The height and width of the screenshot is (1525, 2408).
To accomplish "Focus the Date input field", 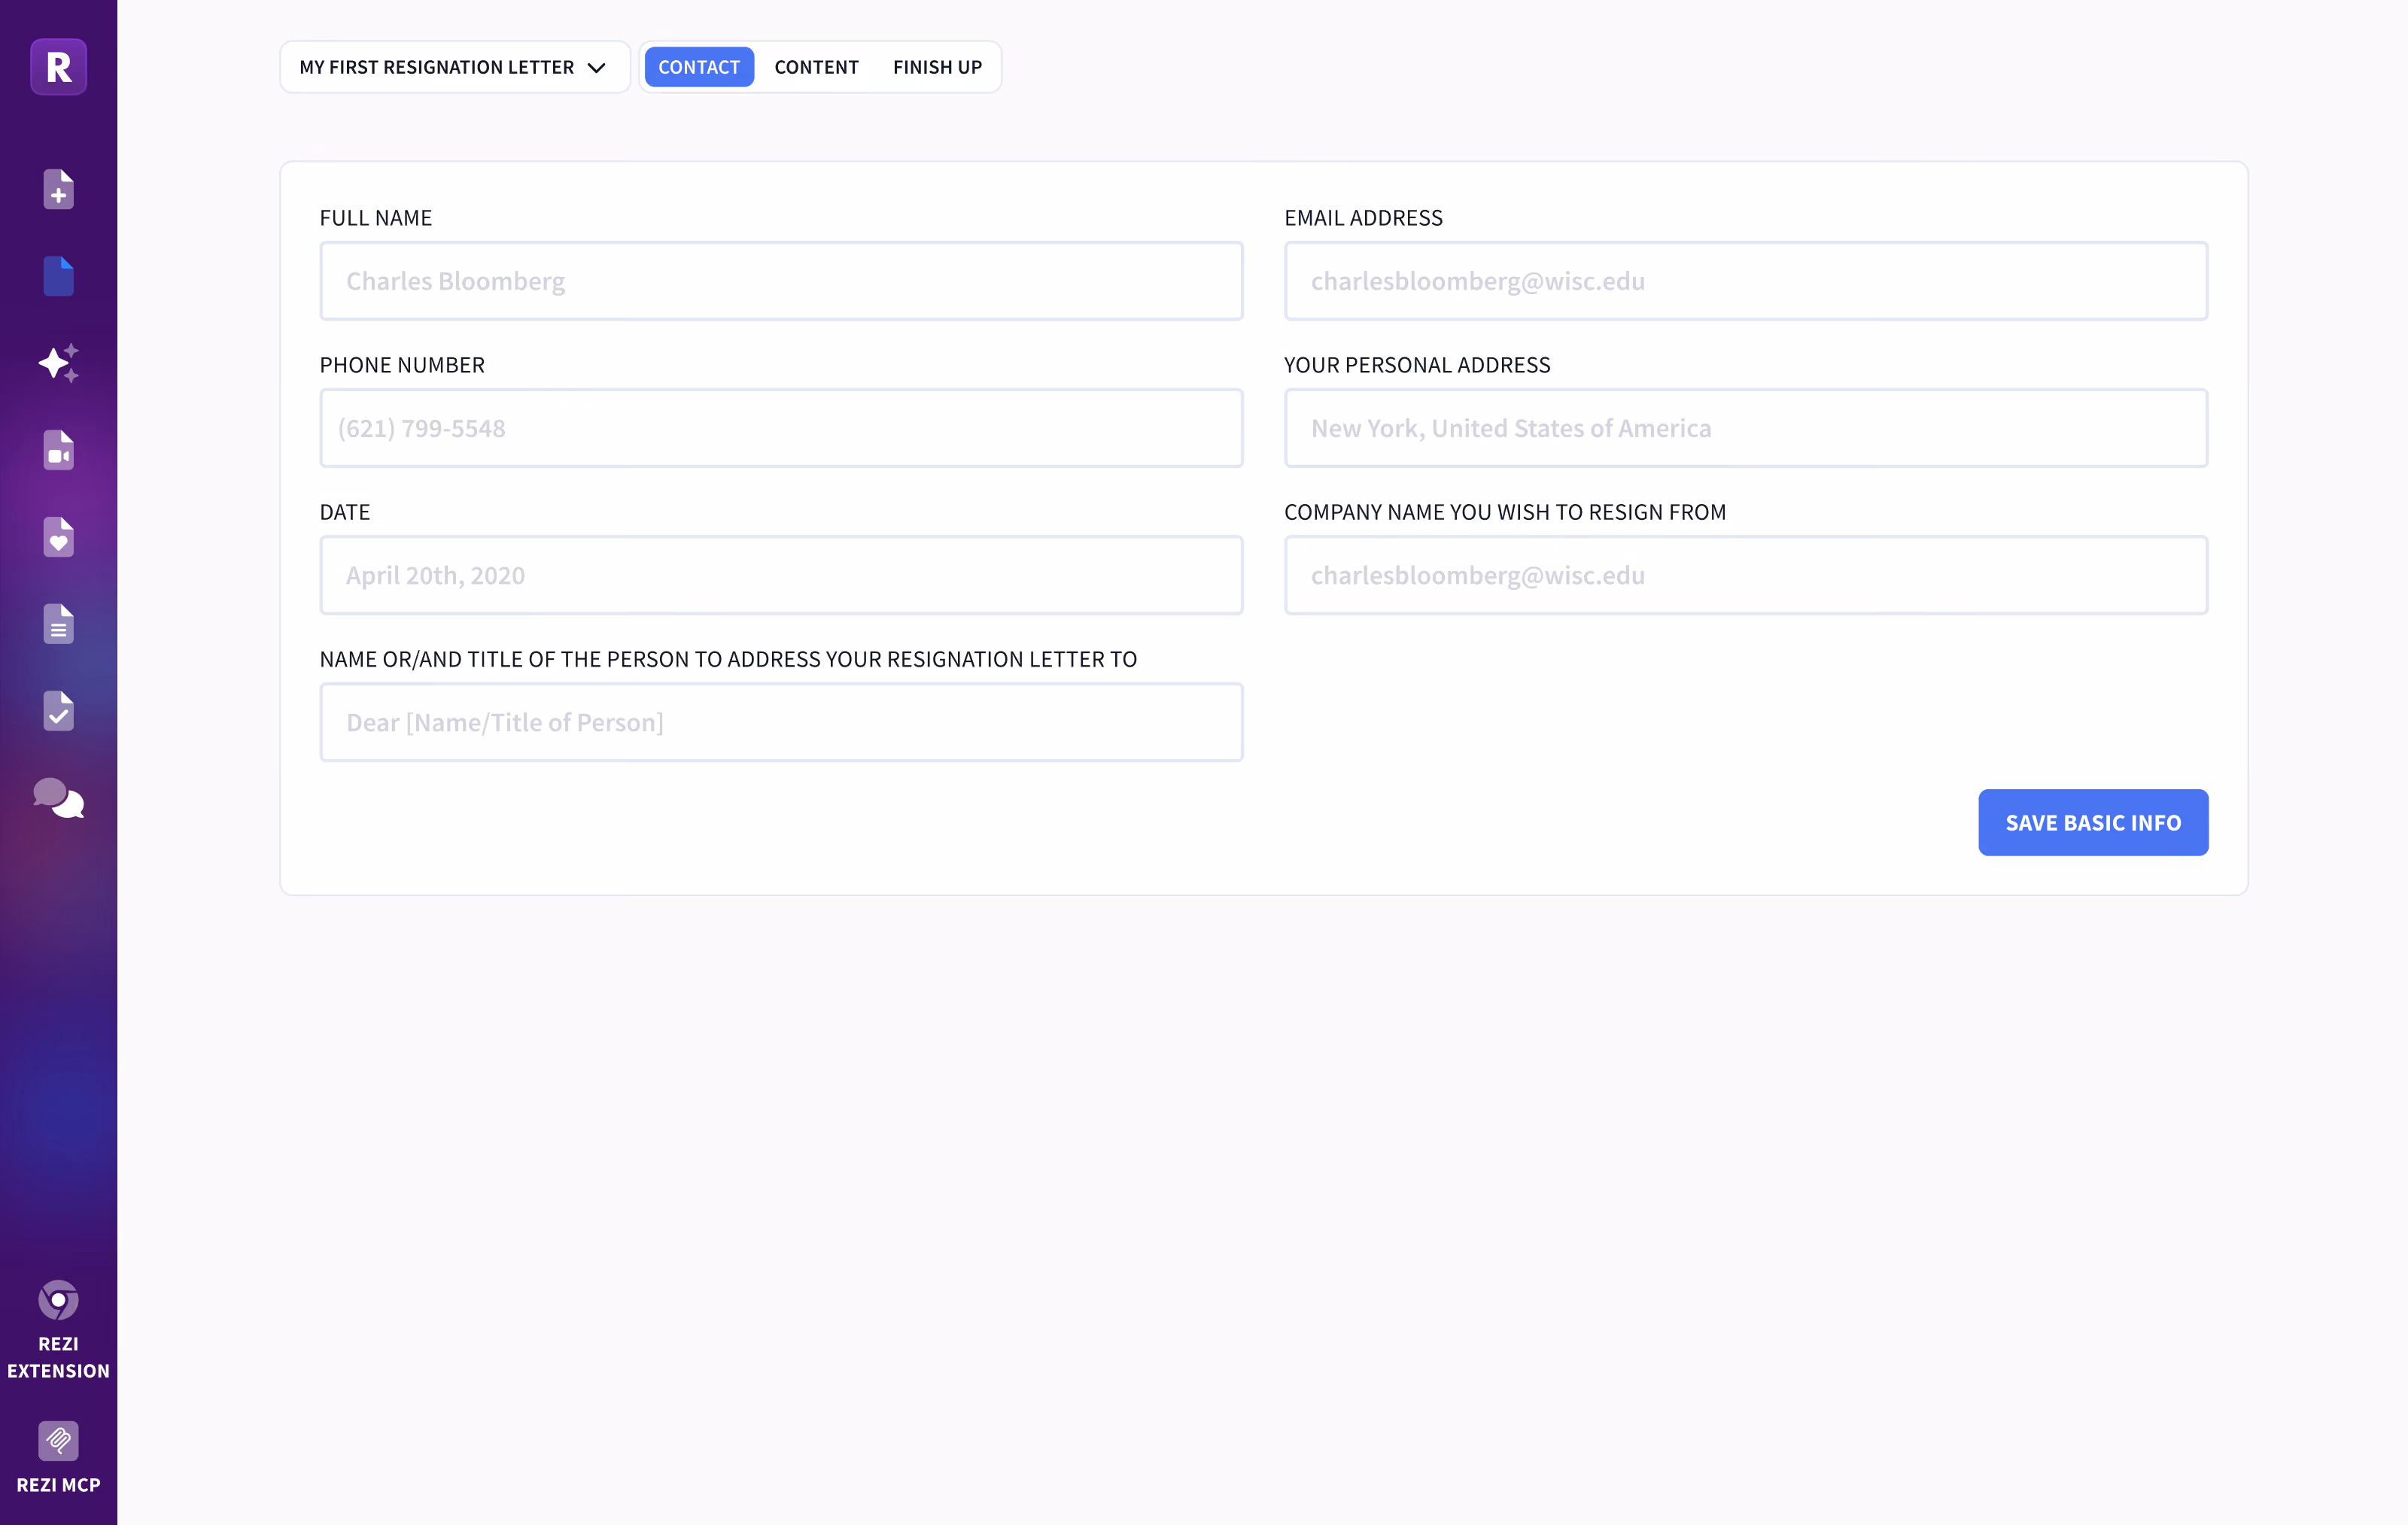I will point(781,575).
